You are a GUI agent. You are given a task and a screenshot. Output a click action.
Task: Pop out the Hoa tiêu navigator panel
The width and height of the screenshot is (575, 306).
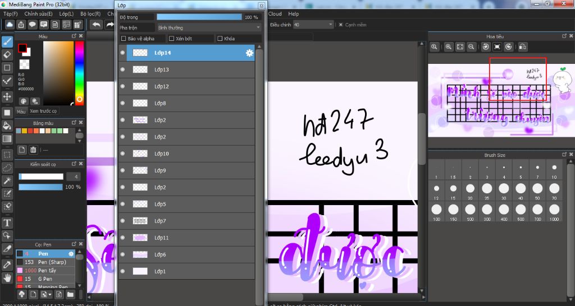pyautogui.click(x=564, y=36)
